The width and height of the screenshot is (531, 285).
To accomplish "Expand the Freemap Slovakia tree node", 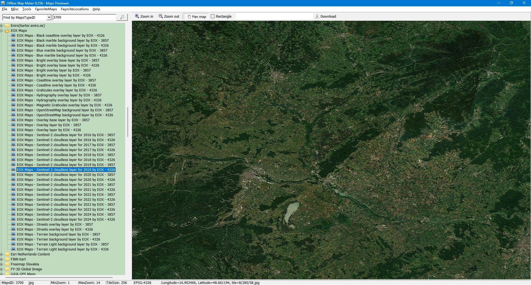I will (1, 264).
